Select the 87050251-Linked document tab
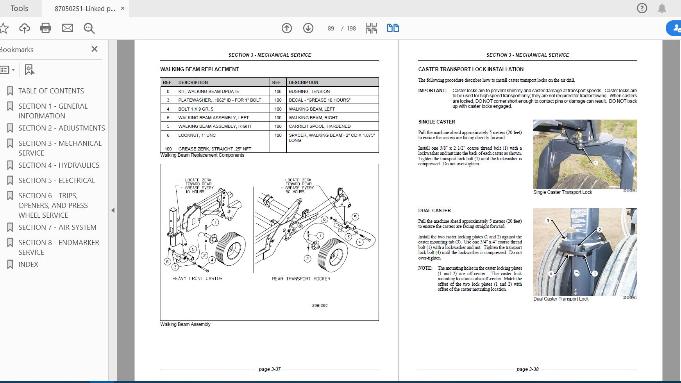 tap(84, 8)
